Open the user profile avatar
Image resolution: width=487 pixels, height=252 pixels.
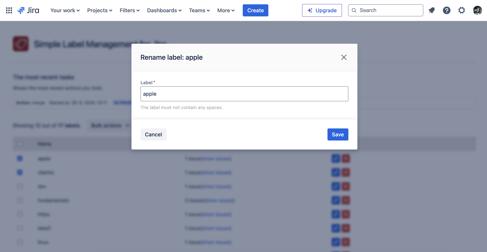(477, 10)
